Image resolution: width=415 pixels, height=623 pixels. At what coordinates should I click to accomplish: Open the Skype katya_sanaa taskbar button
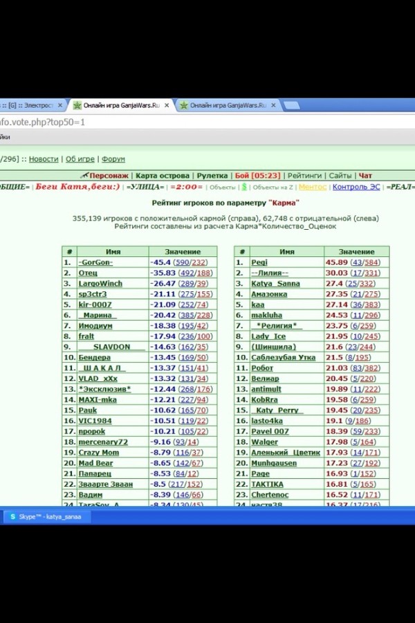(46, 516)
